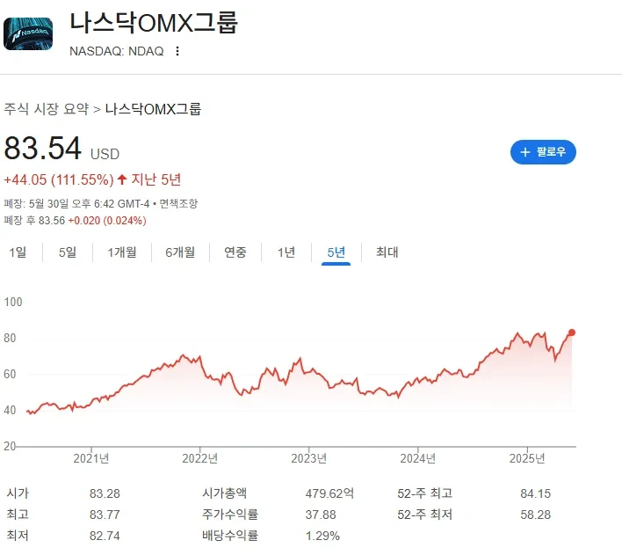Select the 연중 time range tab
Image resolution: width=622 pixels, height=555 pixels.
point(235,252)
